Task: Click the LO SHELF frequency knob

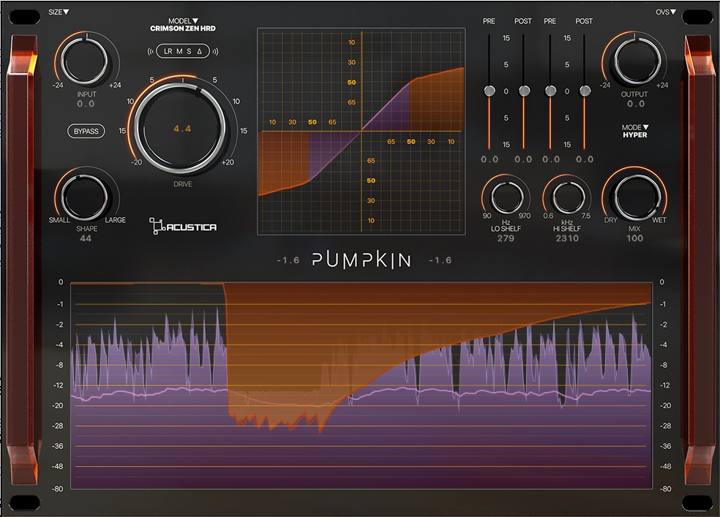Action: point(507,197)
